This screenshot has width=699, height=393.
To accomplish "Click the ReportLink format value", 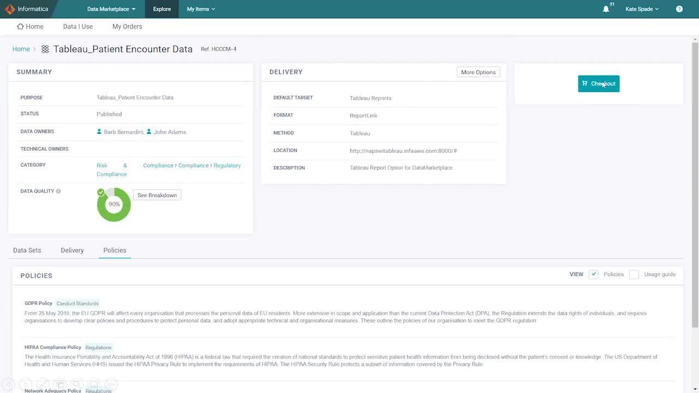I will pos(364,116).
